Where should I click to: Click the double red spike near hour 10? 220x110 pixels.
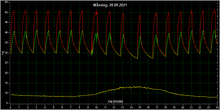pyautogui.click(x=96, y=13)
